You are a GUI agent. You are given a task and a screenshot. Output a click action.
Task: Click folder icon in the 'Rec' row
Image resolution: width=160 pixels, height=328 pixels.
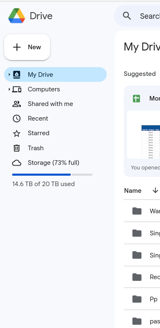[x=137, y=277]
